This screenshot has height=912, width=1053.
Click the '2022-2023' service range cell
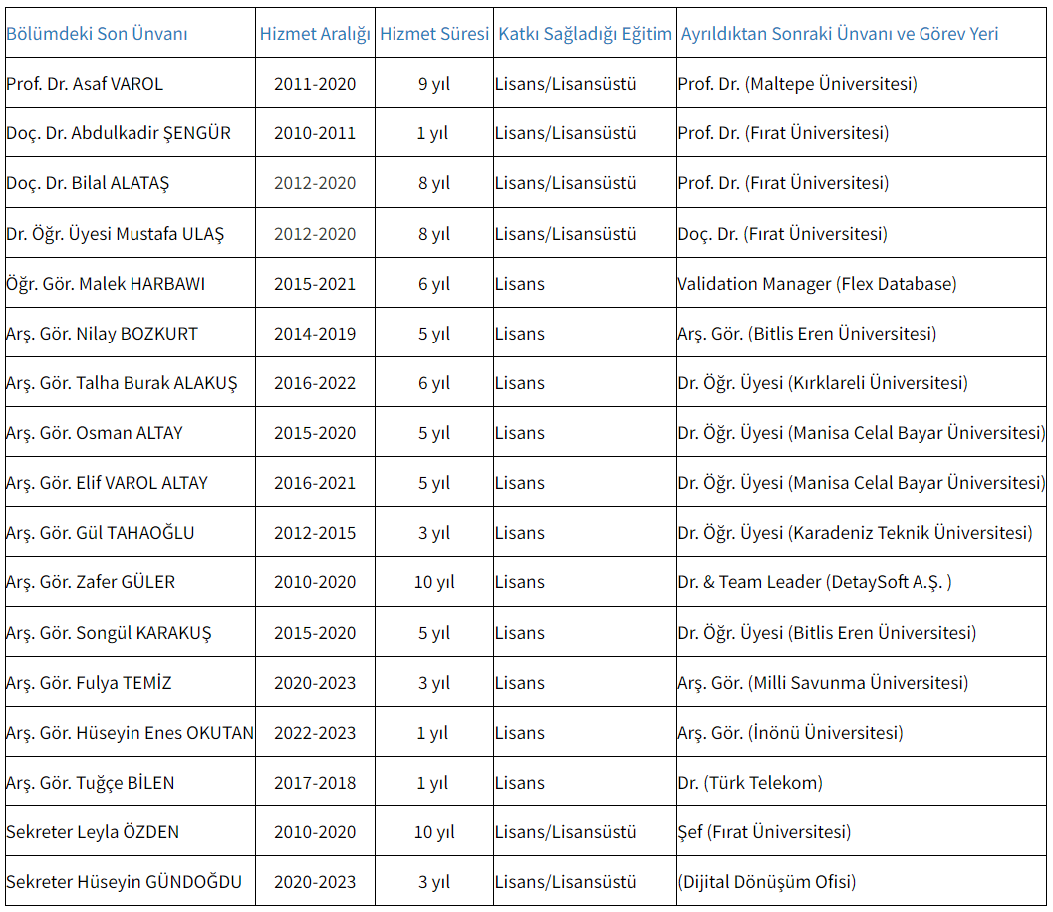tap(315, 733)
